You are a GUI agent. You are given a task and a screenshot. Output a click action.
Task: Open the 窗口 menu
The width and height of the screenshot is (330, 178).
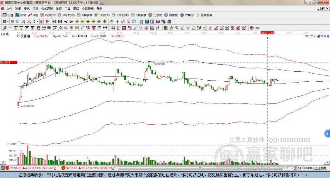coord(76,9)
